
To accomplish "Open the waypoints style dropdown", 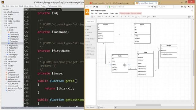I will click(149, 16).
